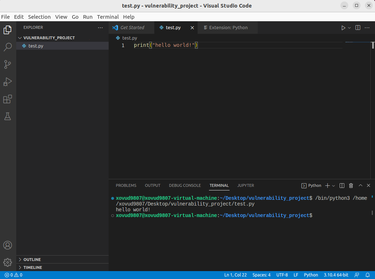Open the Selection menu
Screen dimensions: 375x279
(39, 17)
